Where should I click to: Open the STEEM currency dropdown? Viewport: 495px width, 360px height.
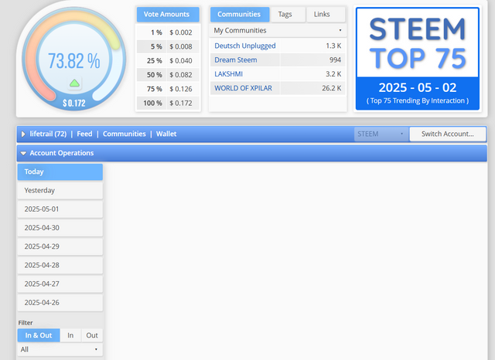point(381,134)
